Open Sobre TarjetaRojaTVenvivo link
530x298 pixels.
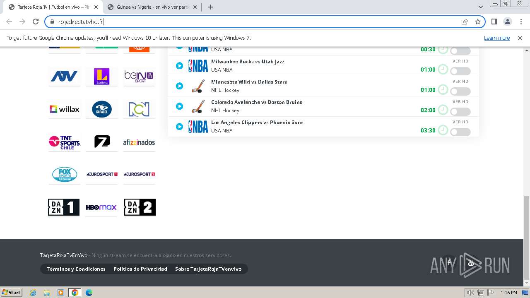tap(208, 269)
